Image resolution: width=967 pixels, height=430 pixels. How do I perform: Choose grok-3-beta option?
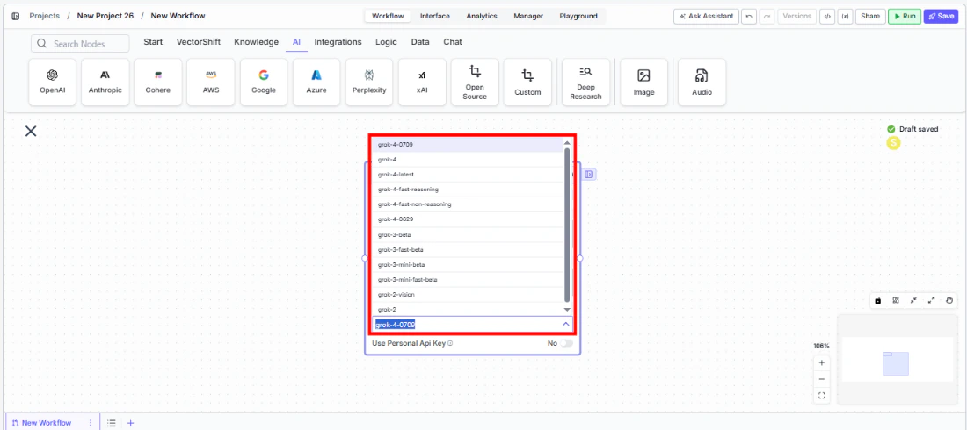468,234
